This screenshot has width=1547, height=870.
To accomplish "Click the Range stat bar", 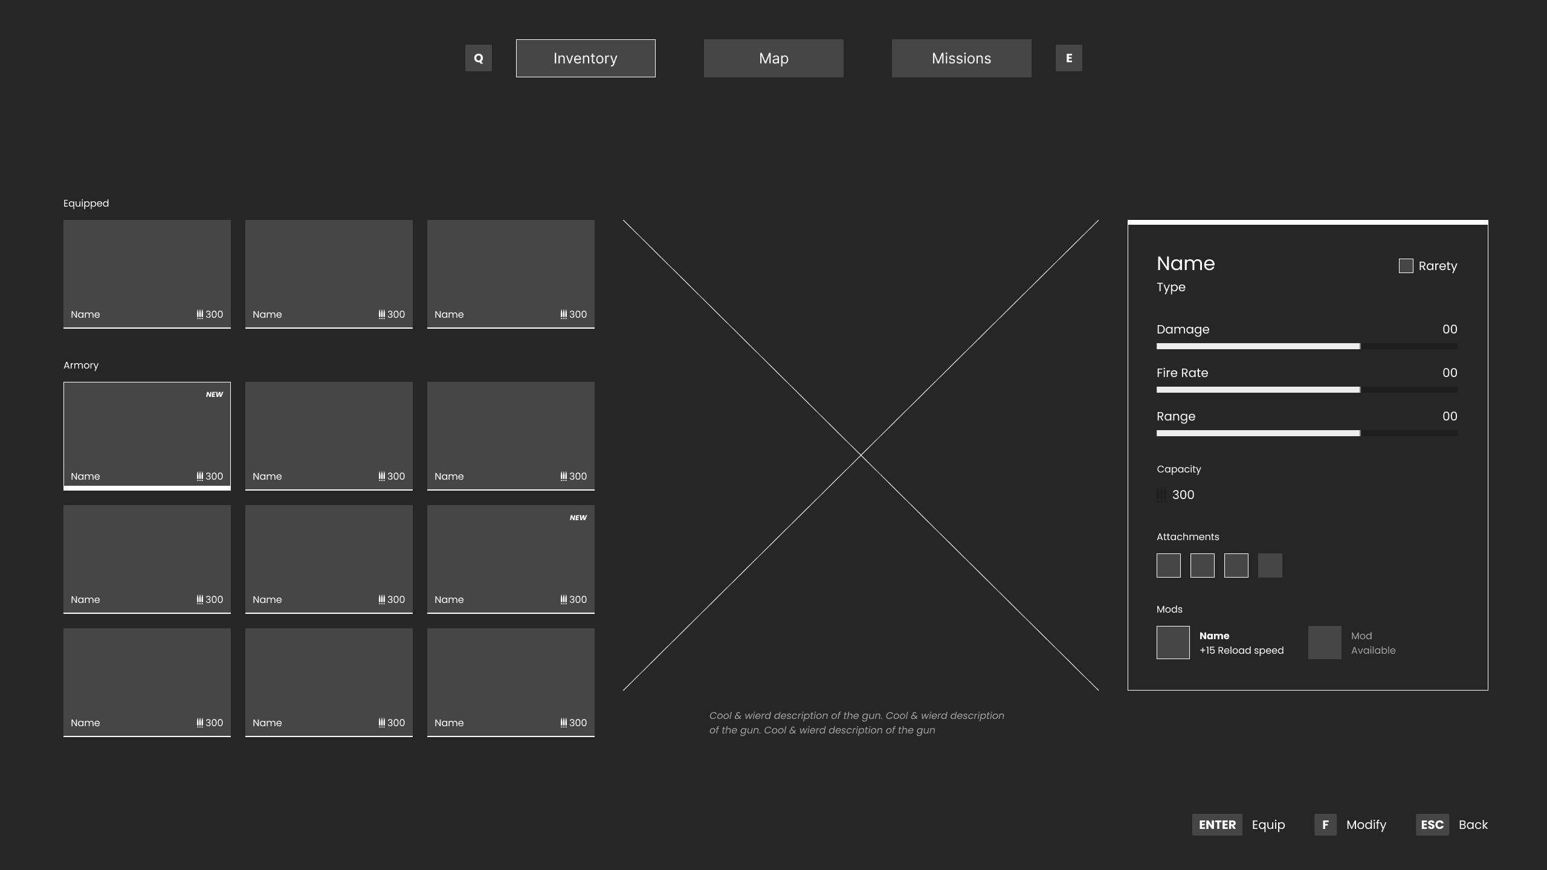I will click(1306, 433).
